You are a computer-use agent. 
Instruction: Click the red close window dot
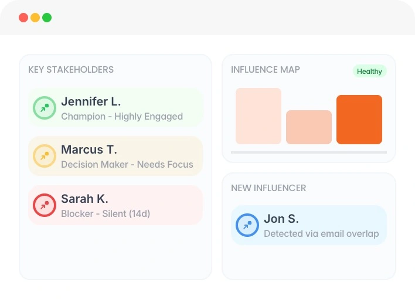(x=23, y=18)
